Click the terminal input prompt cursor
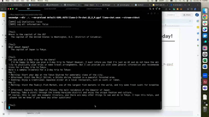Screen dimensions: 209x117 [x=9, y=108]
